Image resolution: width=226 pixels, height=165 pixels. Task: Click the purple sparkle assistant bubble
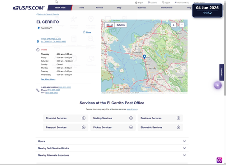tap(218, 85)
